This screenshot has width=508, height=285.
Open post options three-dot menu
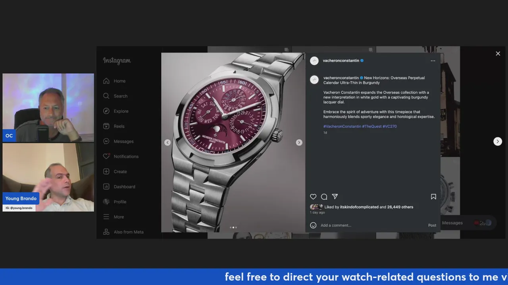(433, 61)
